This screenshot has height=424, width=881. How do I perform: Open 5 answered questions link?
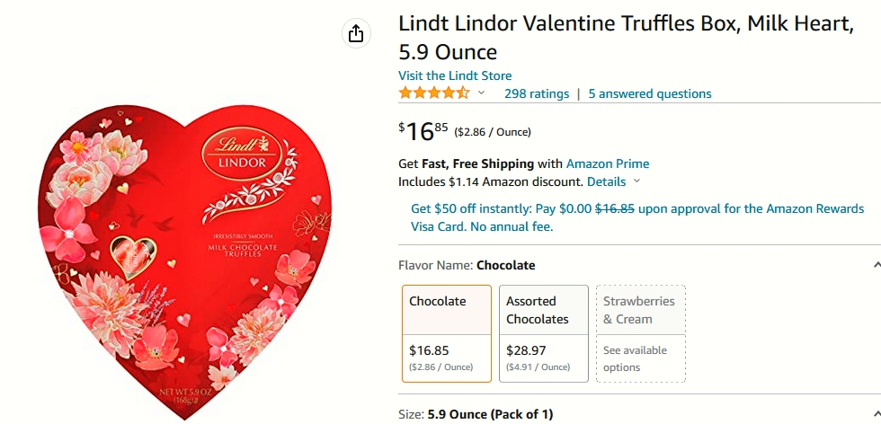click(650, 93)
